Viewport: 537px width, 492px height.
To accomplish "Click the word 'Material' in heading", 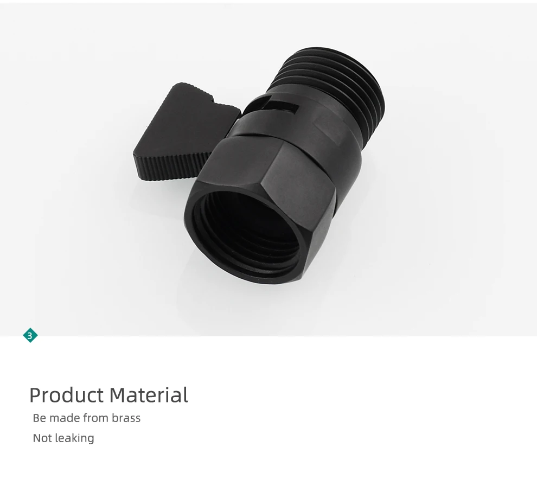I will [149, 395].
